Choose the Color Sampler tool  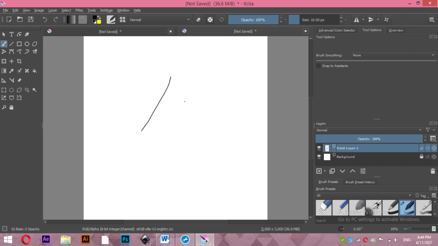[x=11, y=70]
